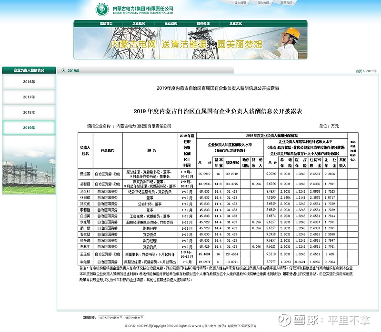Select the 2017年 sidebar entry
Screen dimensions: 381x332
[29, 97]
